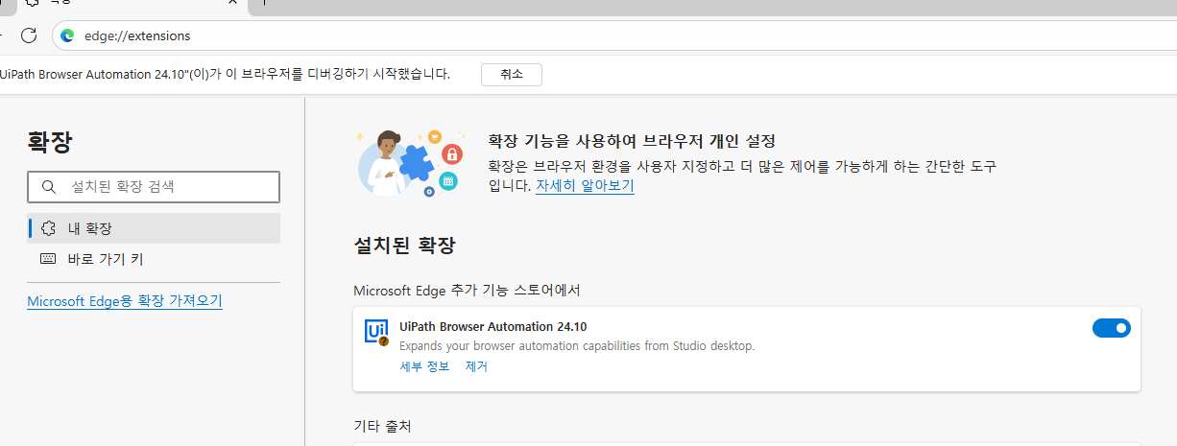
Task: Open Microsoft Edge용 확장 가져오기 link
Action: 125,301
